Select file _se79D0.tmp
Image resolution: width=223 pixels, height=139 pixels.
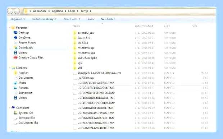pos(86,78)
